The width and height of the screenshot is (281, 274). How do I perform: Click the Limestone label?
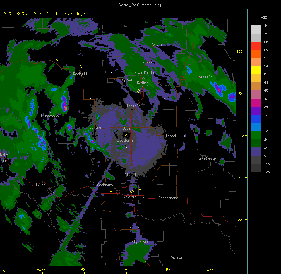50,116
